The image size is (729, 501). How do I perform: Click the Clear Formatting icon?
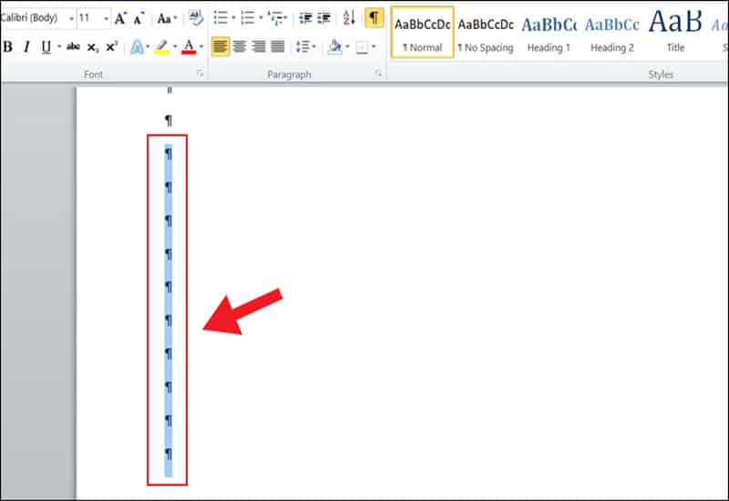pos(194,18)
